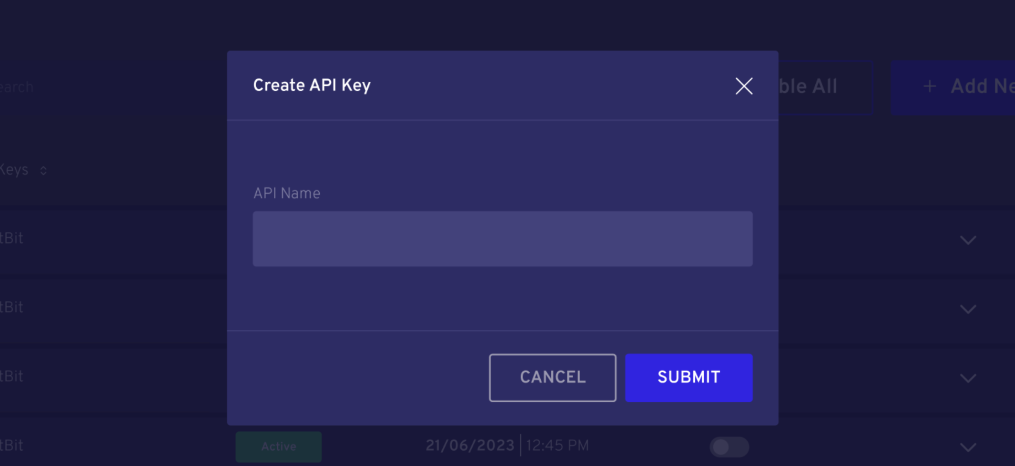Click the 12:45 PM timestamp
Viewport: 1015px width, 466px height.
(557, 446)
